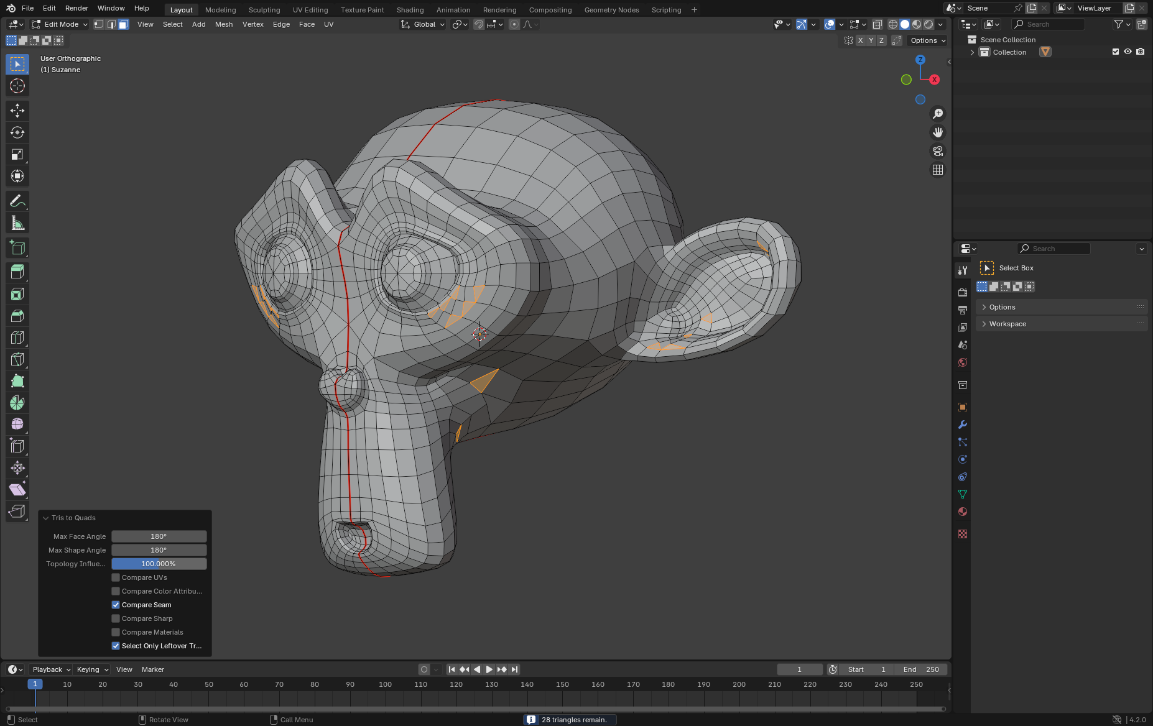
Task: Uncheck Compare Seam option
Action: tap(116, 605)
